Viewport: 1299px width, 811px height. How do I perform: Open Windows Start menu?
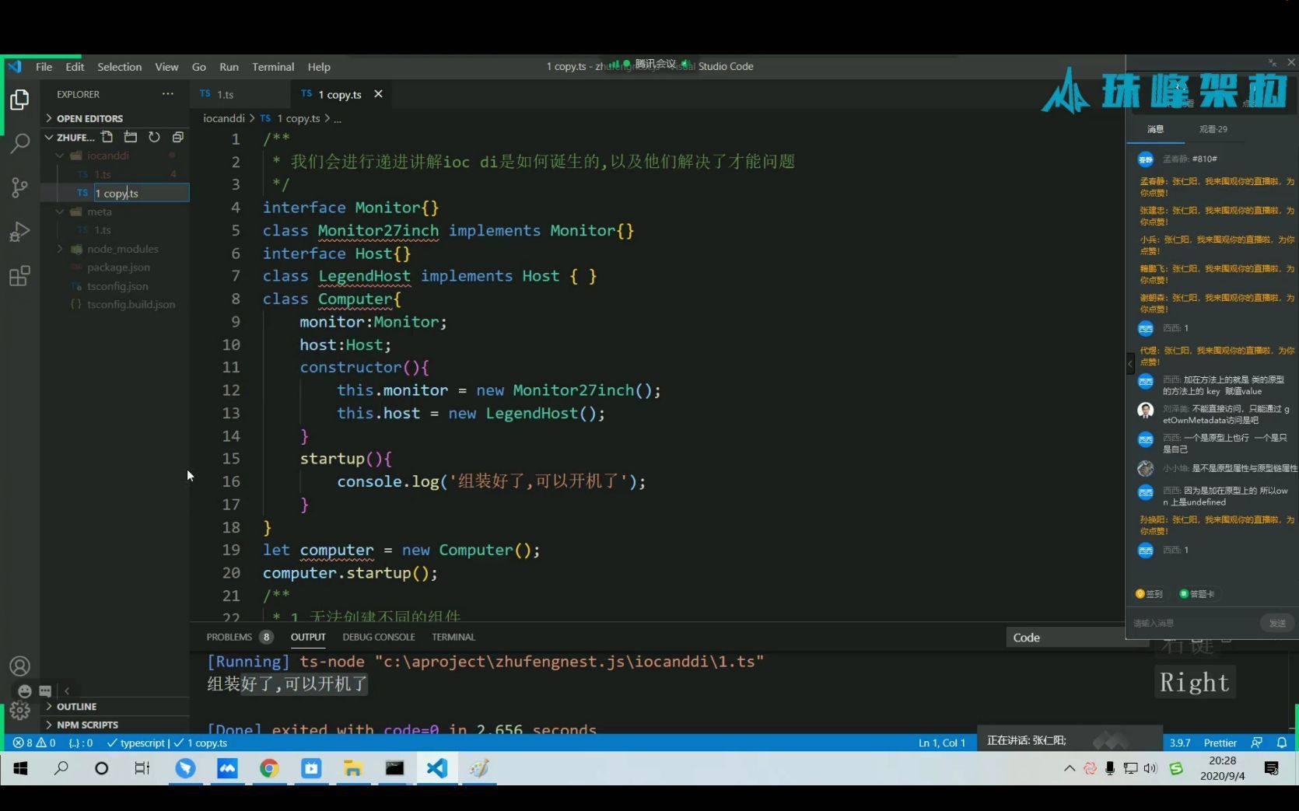pyautogui.click(x=21, y=768)
